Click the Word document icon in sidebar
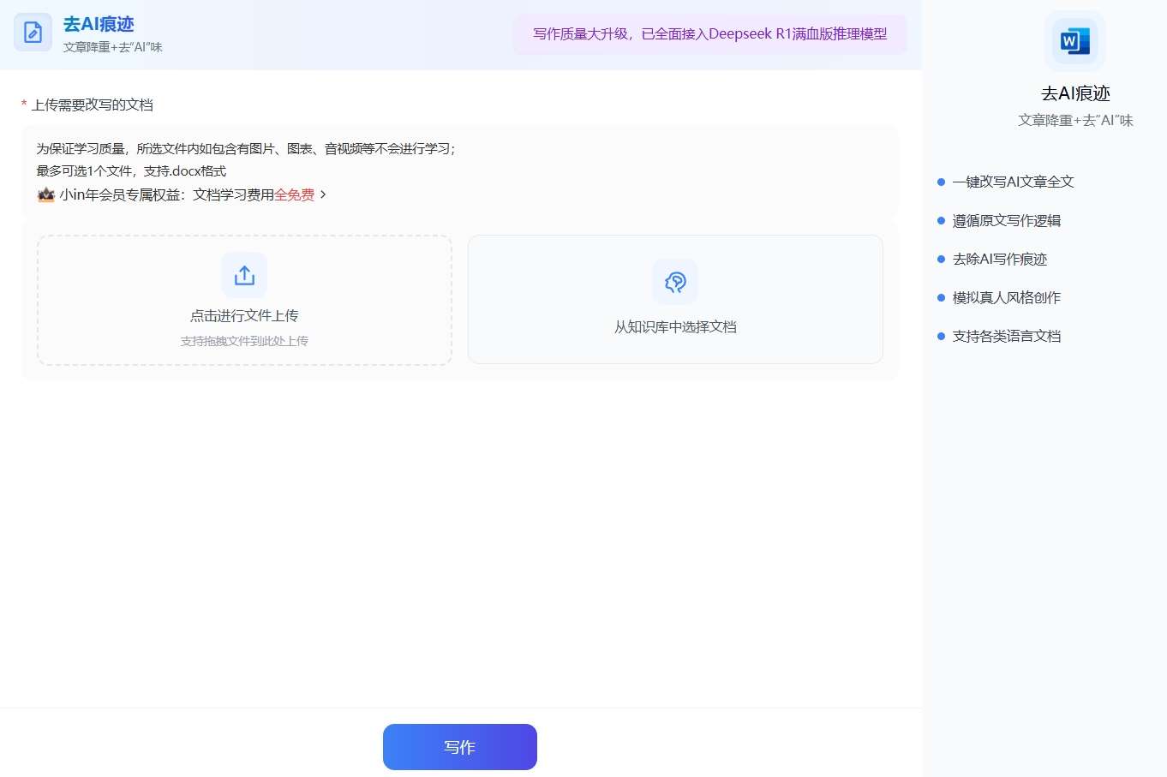Image resolution: width=1167 pixels, height=777 pixels. [x=1074, y=40]
